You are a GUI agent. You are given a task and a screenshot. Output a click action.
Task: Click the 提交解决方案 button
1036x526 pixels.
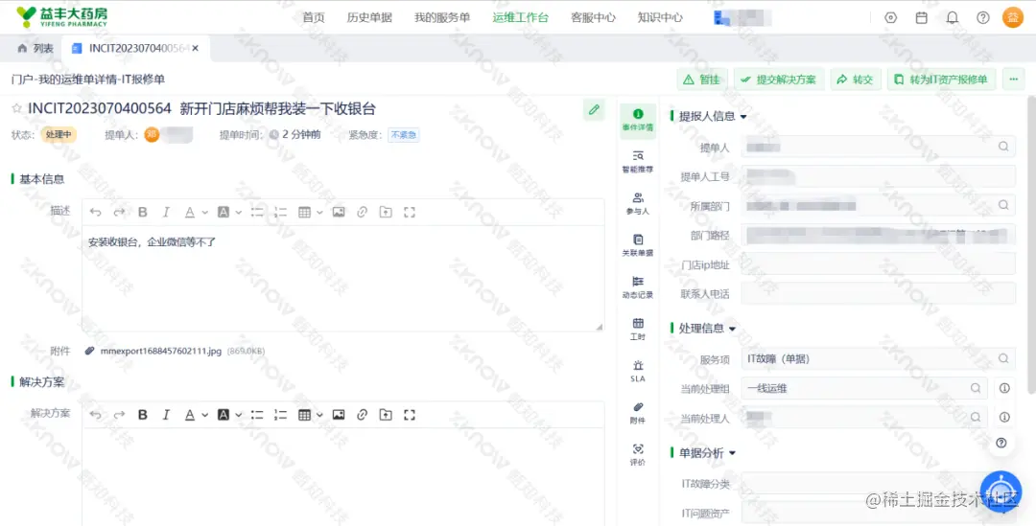(x=779, y=80)
